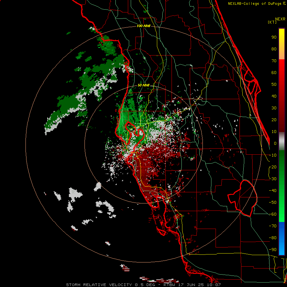The height and width of the screenshot is (287, 287).
Task: Click the 100 NMI range ring label
Action: [143, 26]
